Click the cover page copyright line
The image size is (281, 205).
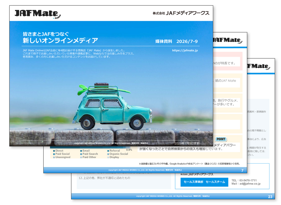[111, 143]
